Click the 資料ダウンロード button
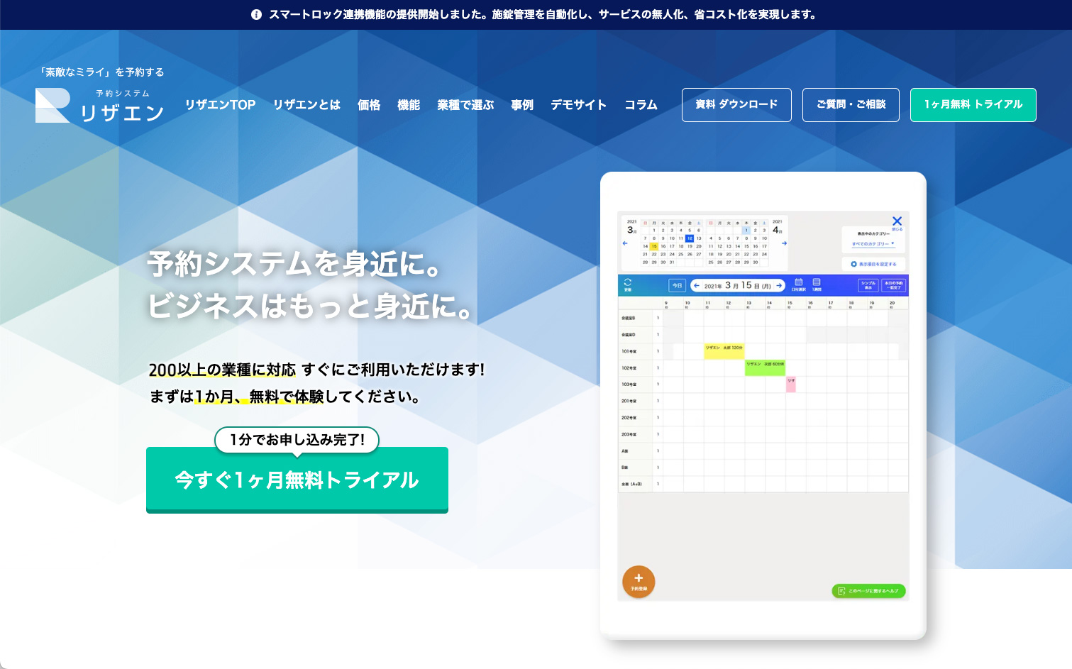 (x=736, y=105)
